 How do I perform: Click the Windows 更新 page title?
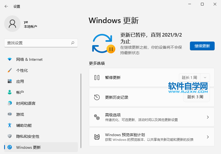tap(114, 21)
